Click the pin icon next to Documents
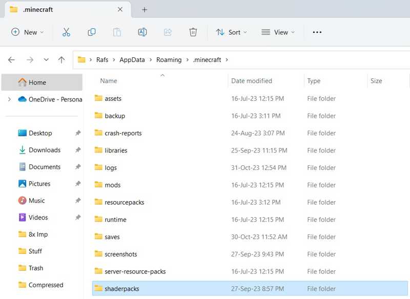The image size is (410, 299). [78, 166]
